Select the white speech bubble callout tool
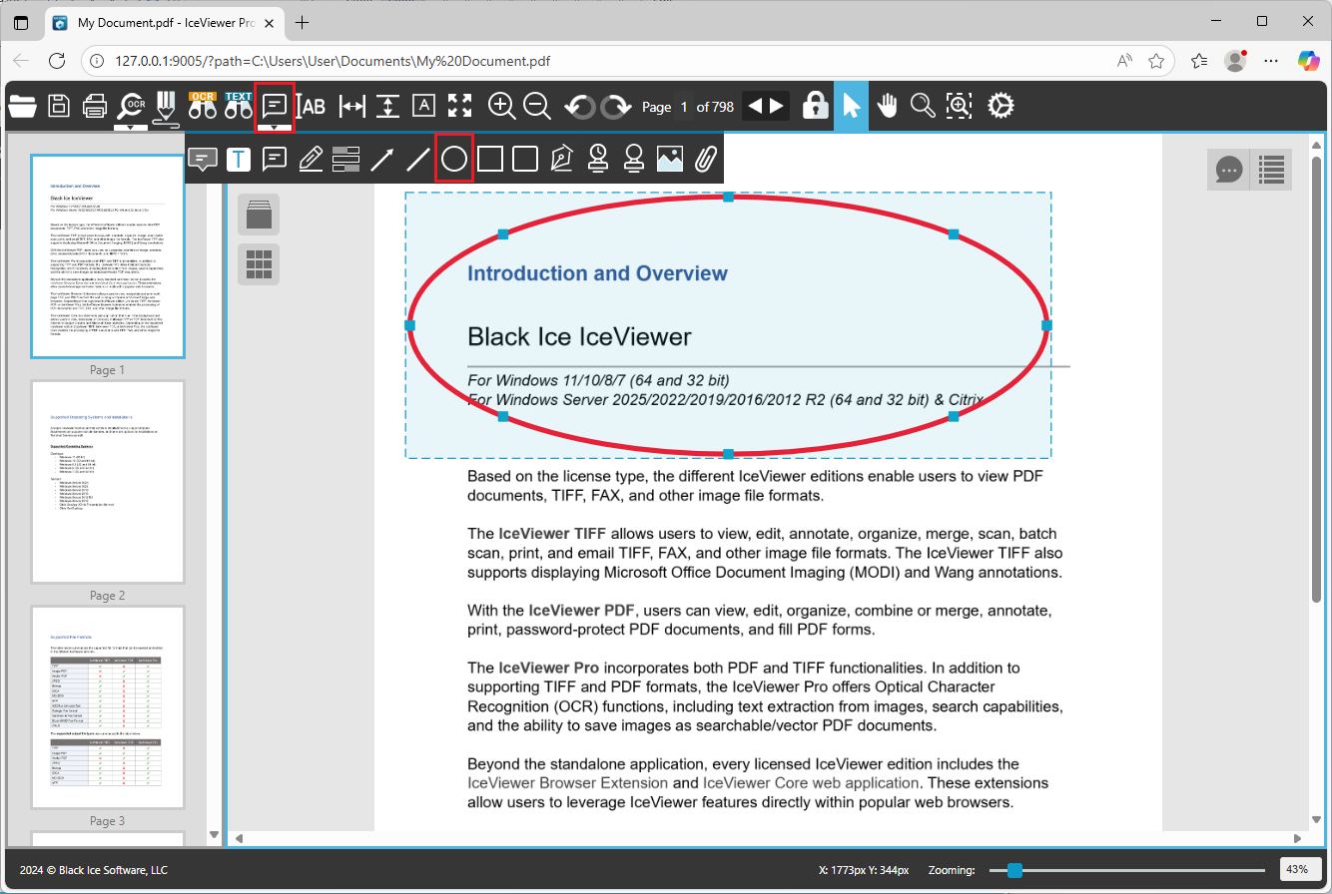1332x894 pixels. 275,160
